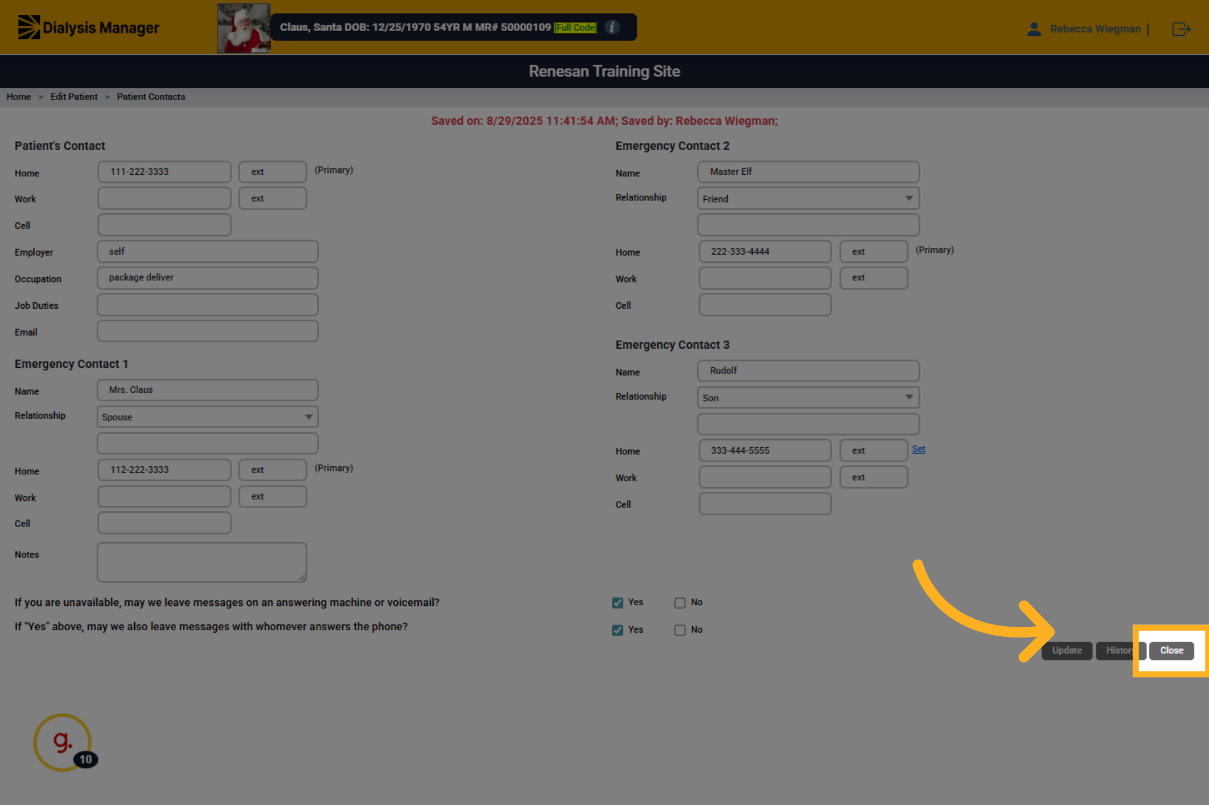Click Emergency Contact 3 Home phone 333-444-5555
This screenshot has height=805, width=1209.
(x=765, y=451)
